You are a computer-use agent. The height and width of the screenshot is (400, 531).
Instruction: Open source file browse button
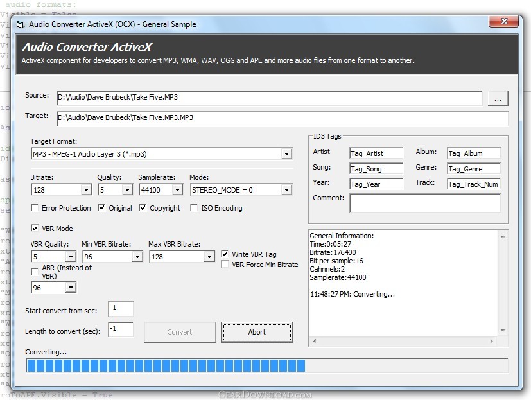click(498, 99)
